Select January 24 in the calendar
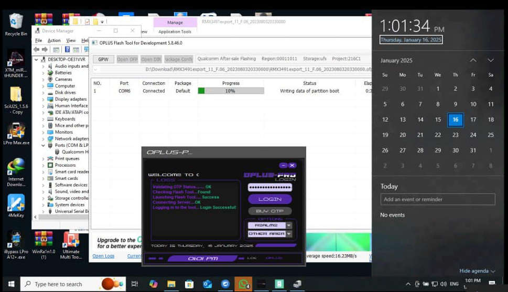Screen dimensions: 508x292 tap(473, 135)
